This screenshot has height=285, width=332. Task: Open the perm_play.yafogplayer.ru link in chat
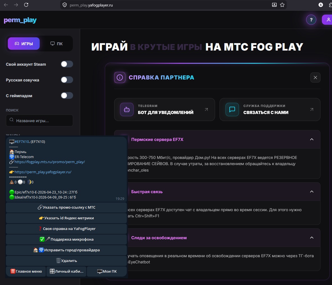[43, 172]
